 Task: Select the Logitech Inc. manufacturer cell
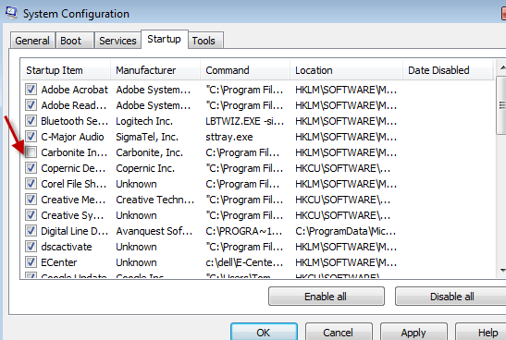[x=144, y=121]
